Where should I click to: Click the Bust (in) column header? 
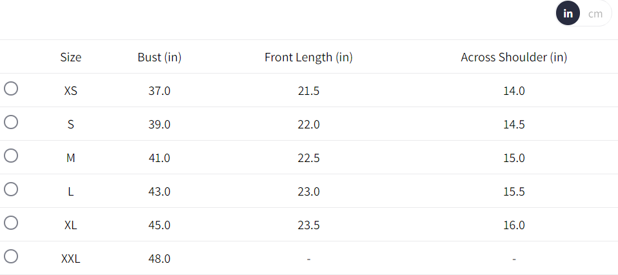[159, 57]
